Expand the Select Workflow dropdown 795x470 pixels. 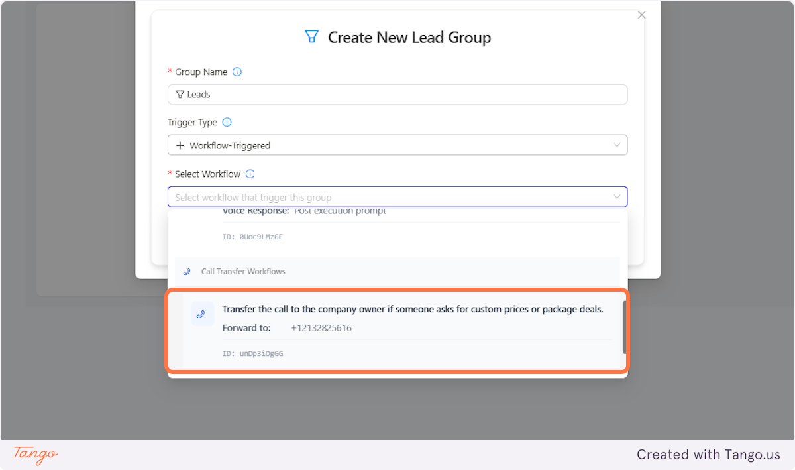click(x=617, y=197)
